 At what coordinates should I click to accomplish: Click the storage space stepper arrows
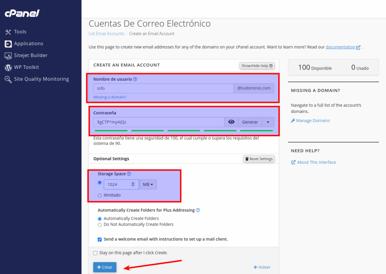click(133, 185)
